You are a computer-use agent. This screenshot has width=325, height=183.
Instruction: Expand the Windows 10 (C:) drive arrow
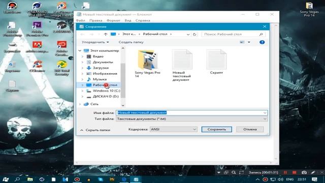point(82,90)
